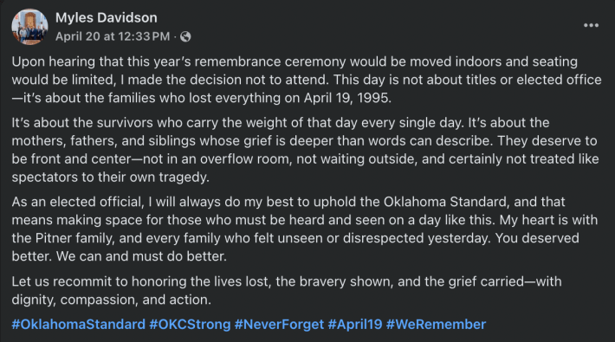
Task: Open the April 20 at 12:33 PM timestamp
Action: (113, 36)
